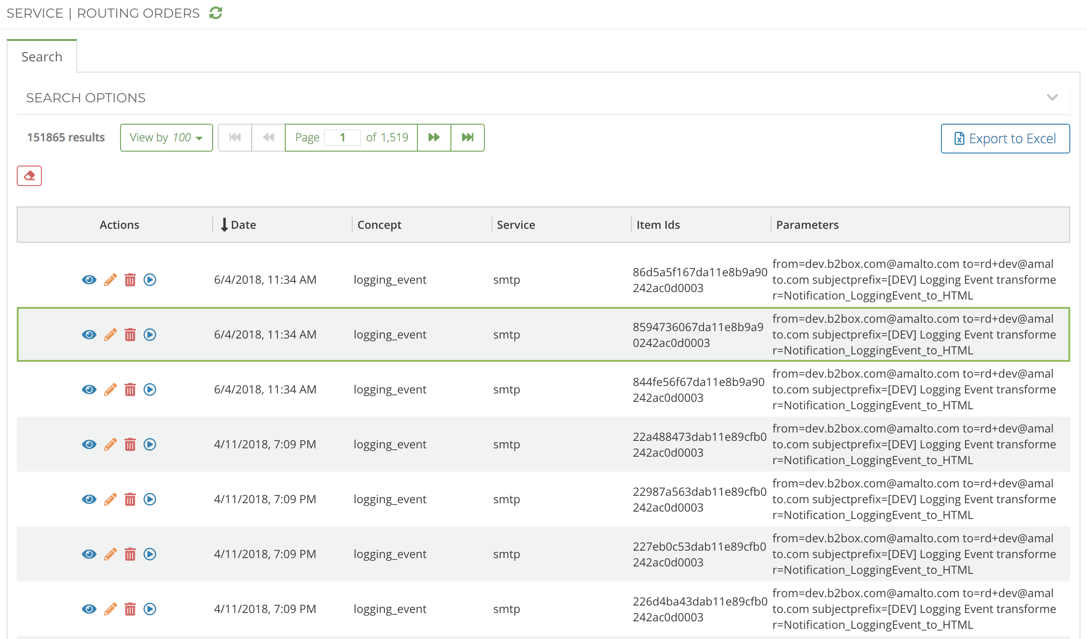Viewport: 1087px width, 639px height.
Task: Focus the page number input field
Action: 342,137
